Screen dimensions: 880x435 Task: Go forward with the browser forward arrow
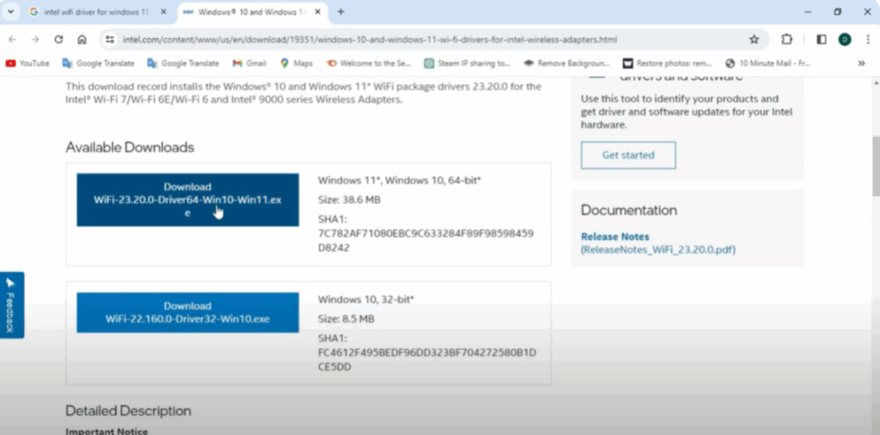(x=35, y=40)
